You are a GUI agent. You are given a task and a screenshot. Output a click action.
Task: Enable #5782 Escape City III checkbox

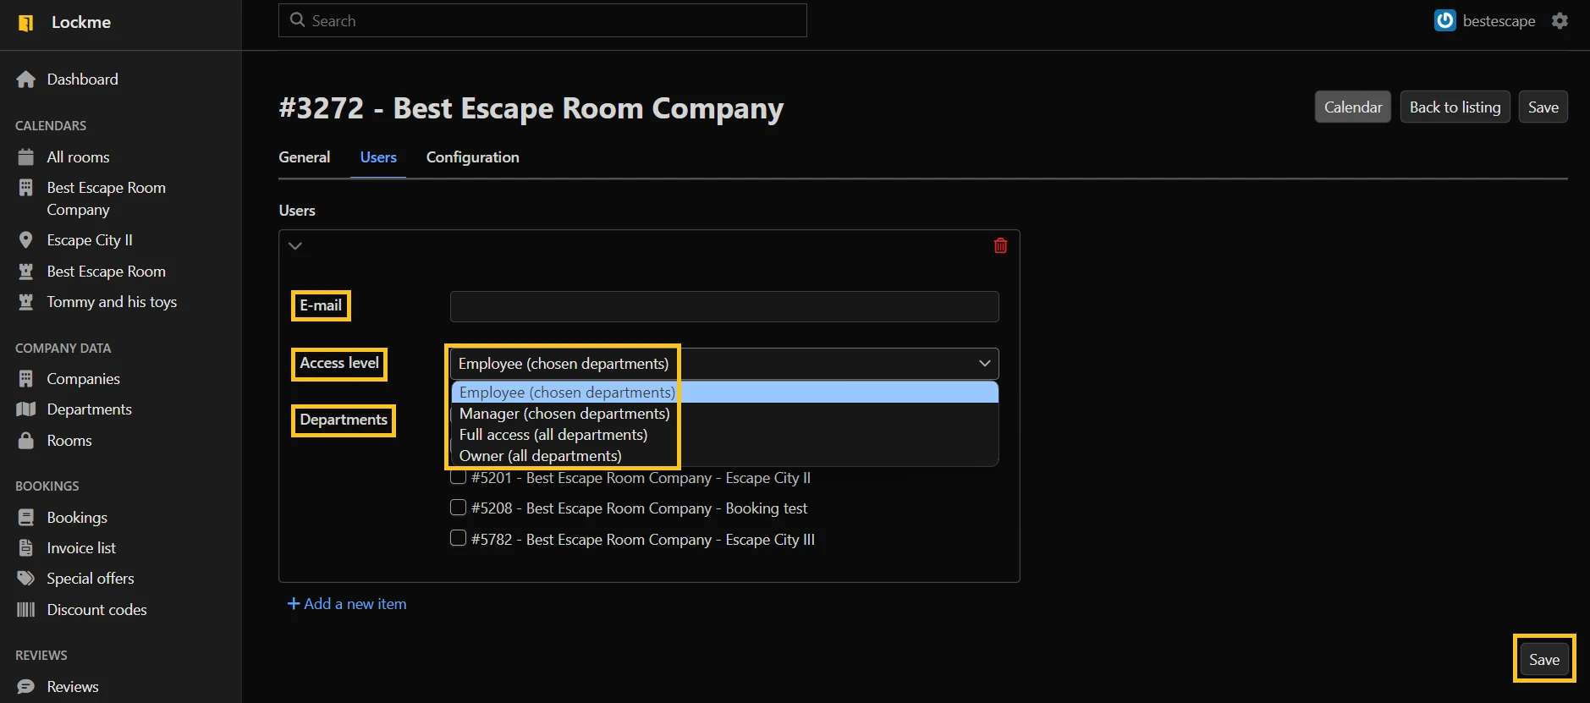coord(458,538)
